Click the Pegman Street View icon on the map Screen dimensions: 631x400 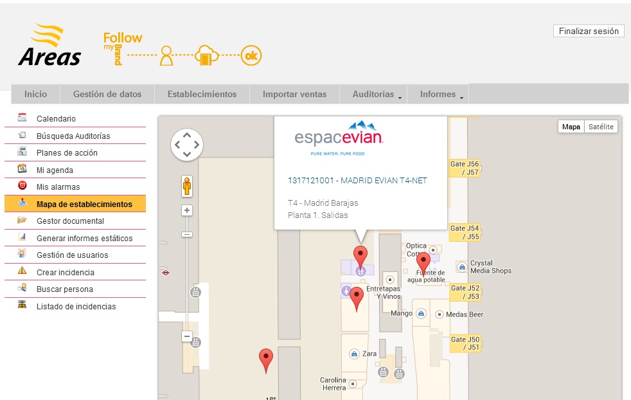tap(187, 186)
